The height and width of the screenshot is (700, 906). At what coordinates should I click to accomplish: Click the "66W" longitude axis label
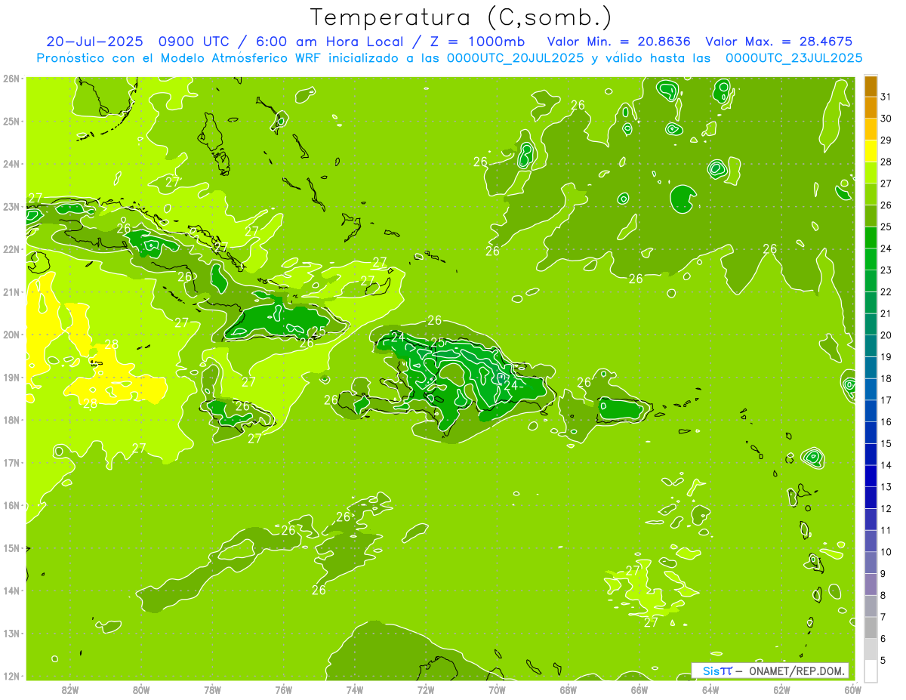(639, 689)
